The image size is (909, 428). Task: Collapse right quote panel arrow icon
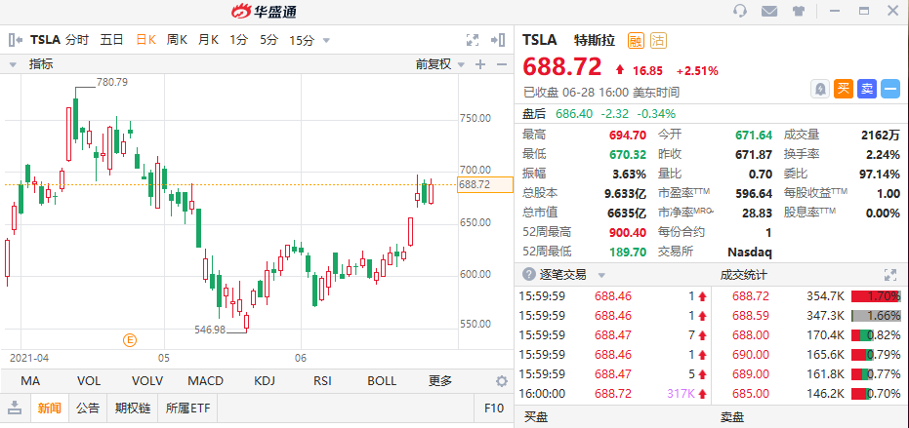497,40
